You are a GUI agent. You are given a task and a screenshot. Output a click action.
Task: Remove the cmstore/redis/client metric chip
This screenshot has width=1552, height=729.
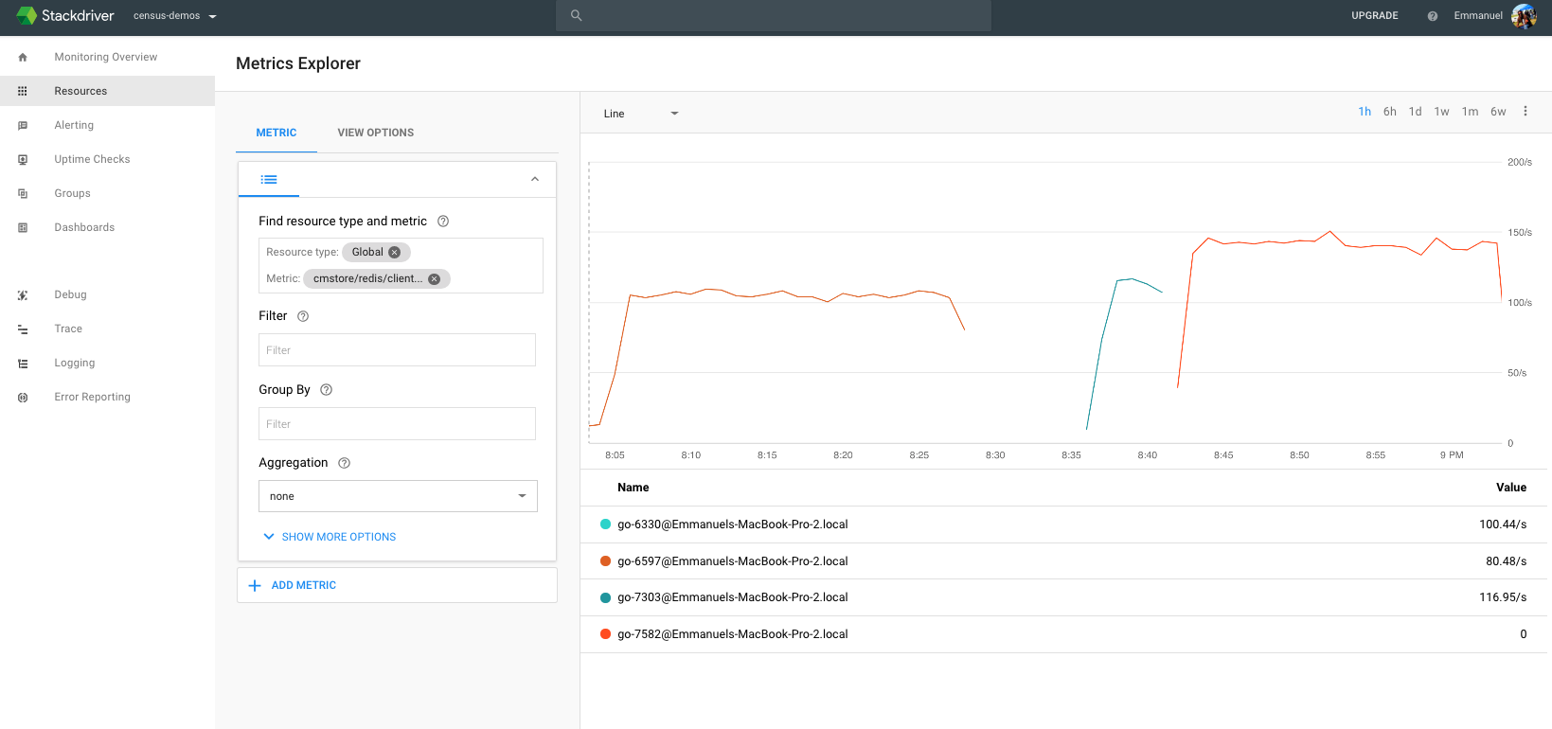(434, 278)
